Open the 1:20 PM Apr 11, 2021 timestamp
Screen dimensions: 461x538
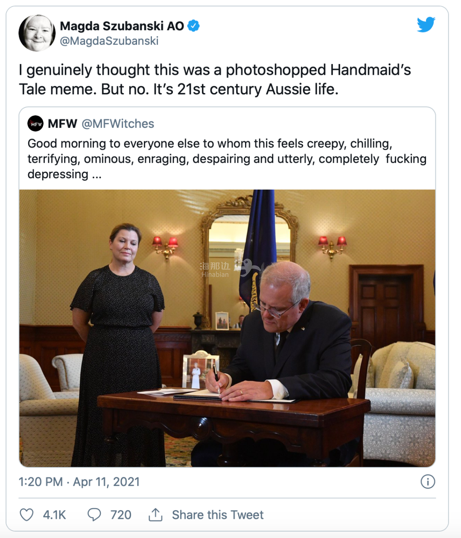click(79, 482)
